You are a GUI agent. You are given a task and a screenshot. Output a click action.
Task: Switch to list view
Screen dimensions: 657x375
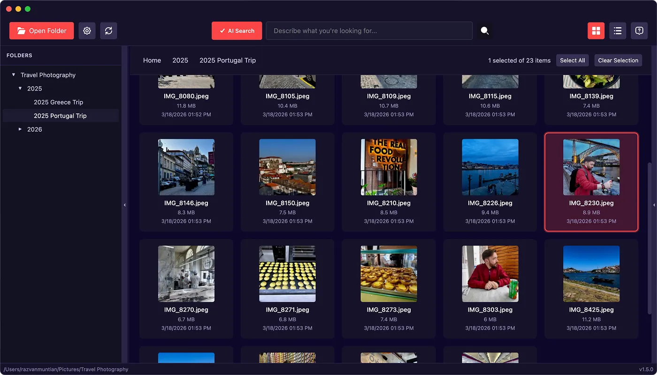click(x=618, y=31)
